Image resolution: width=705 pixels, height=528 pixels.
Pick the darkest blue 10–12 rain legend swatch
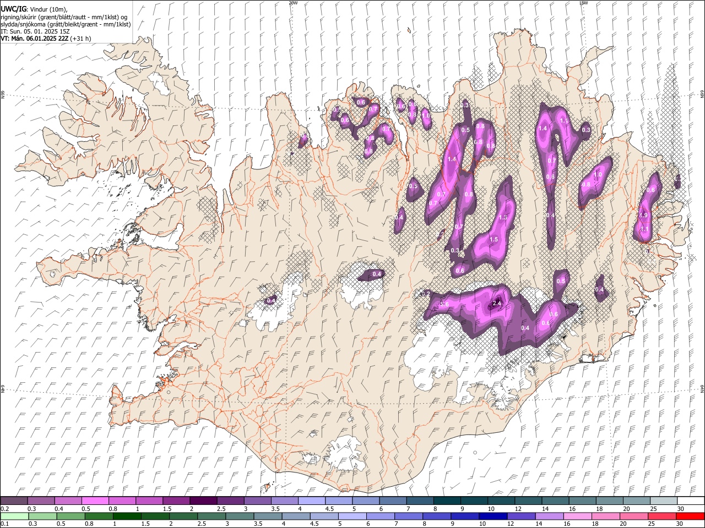493,516
